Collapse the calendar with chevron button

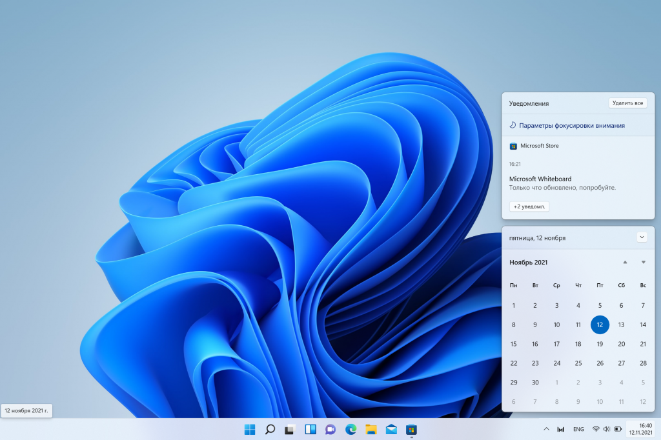642,237
